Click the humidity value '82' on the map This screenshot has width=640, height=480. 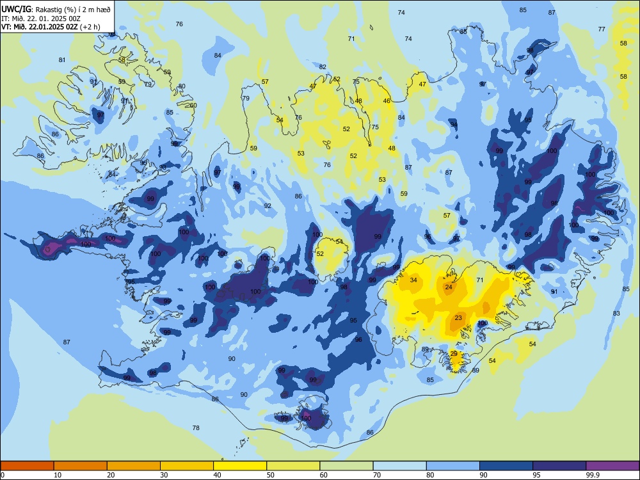(x=323, y=67)
